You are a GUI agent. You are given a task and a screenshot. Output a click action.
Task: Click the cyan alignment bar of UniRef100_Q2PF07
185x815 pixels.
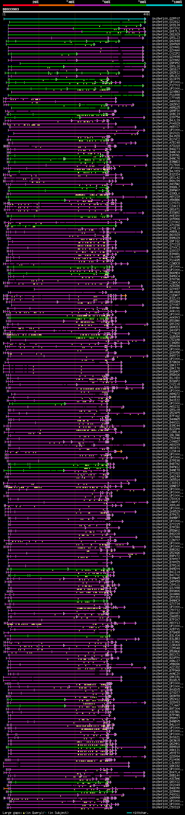[75, 19]
